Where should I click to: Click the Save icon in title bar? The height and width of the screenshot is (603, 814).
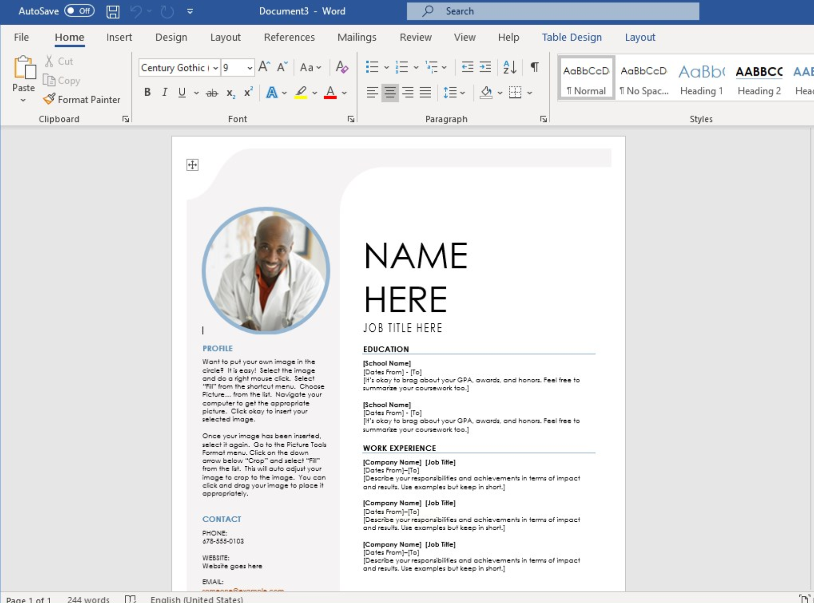click(x=113, y=11)
